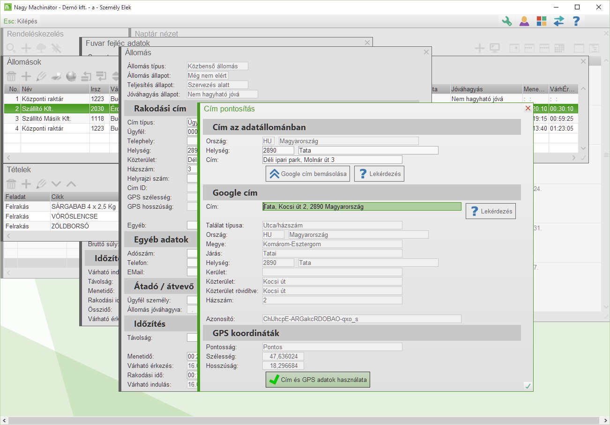Click the blue swap arrows icon
This screenshot has width=610, height=425.
tap(558, 21)
